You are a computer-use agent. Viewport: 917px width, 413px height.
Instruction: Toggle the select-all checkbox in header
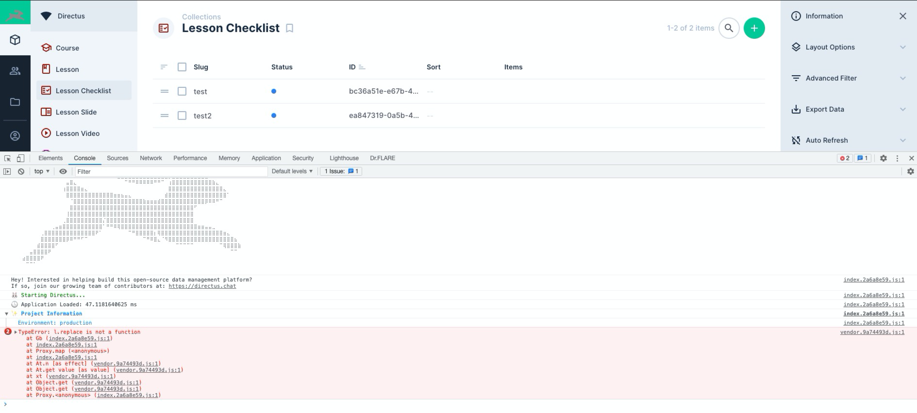[x=182, y=67]
